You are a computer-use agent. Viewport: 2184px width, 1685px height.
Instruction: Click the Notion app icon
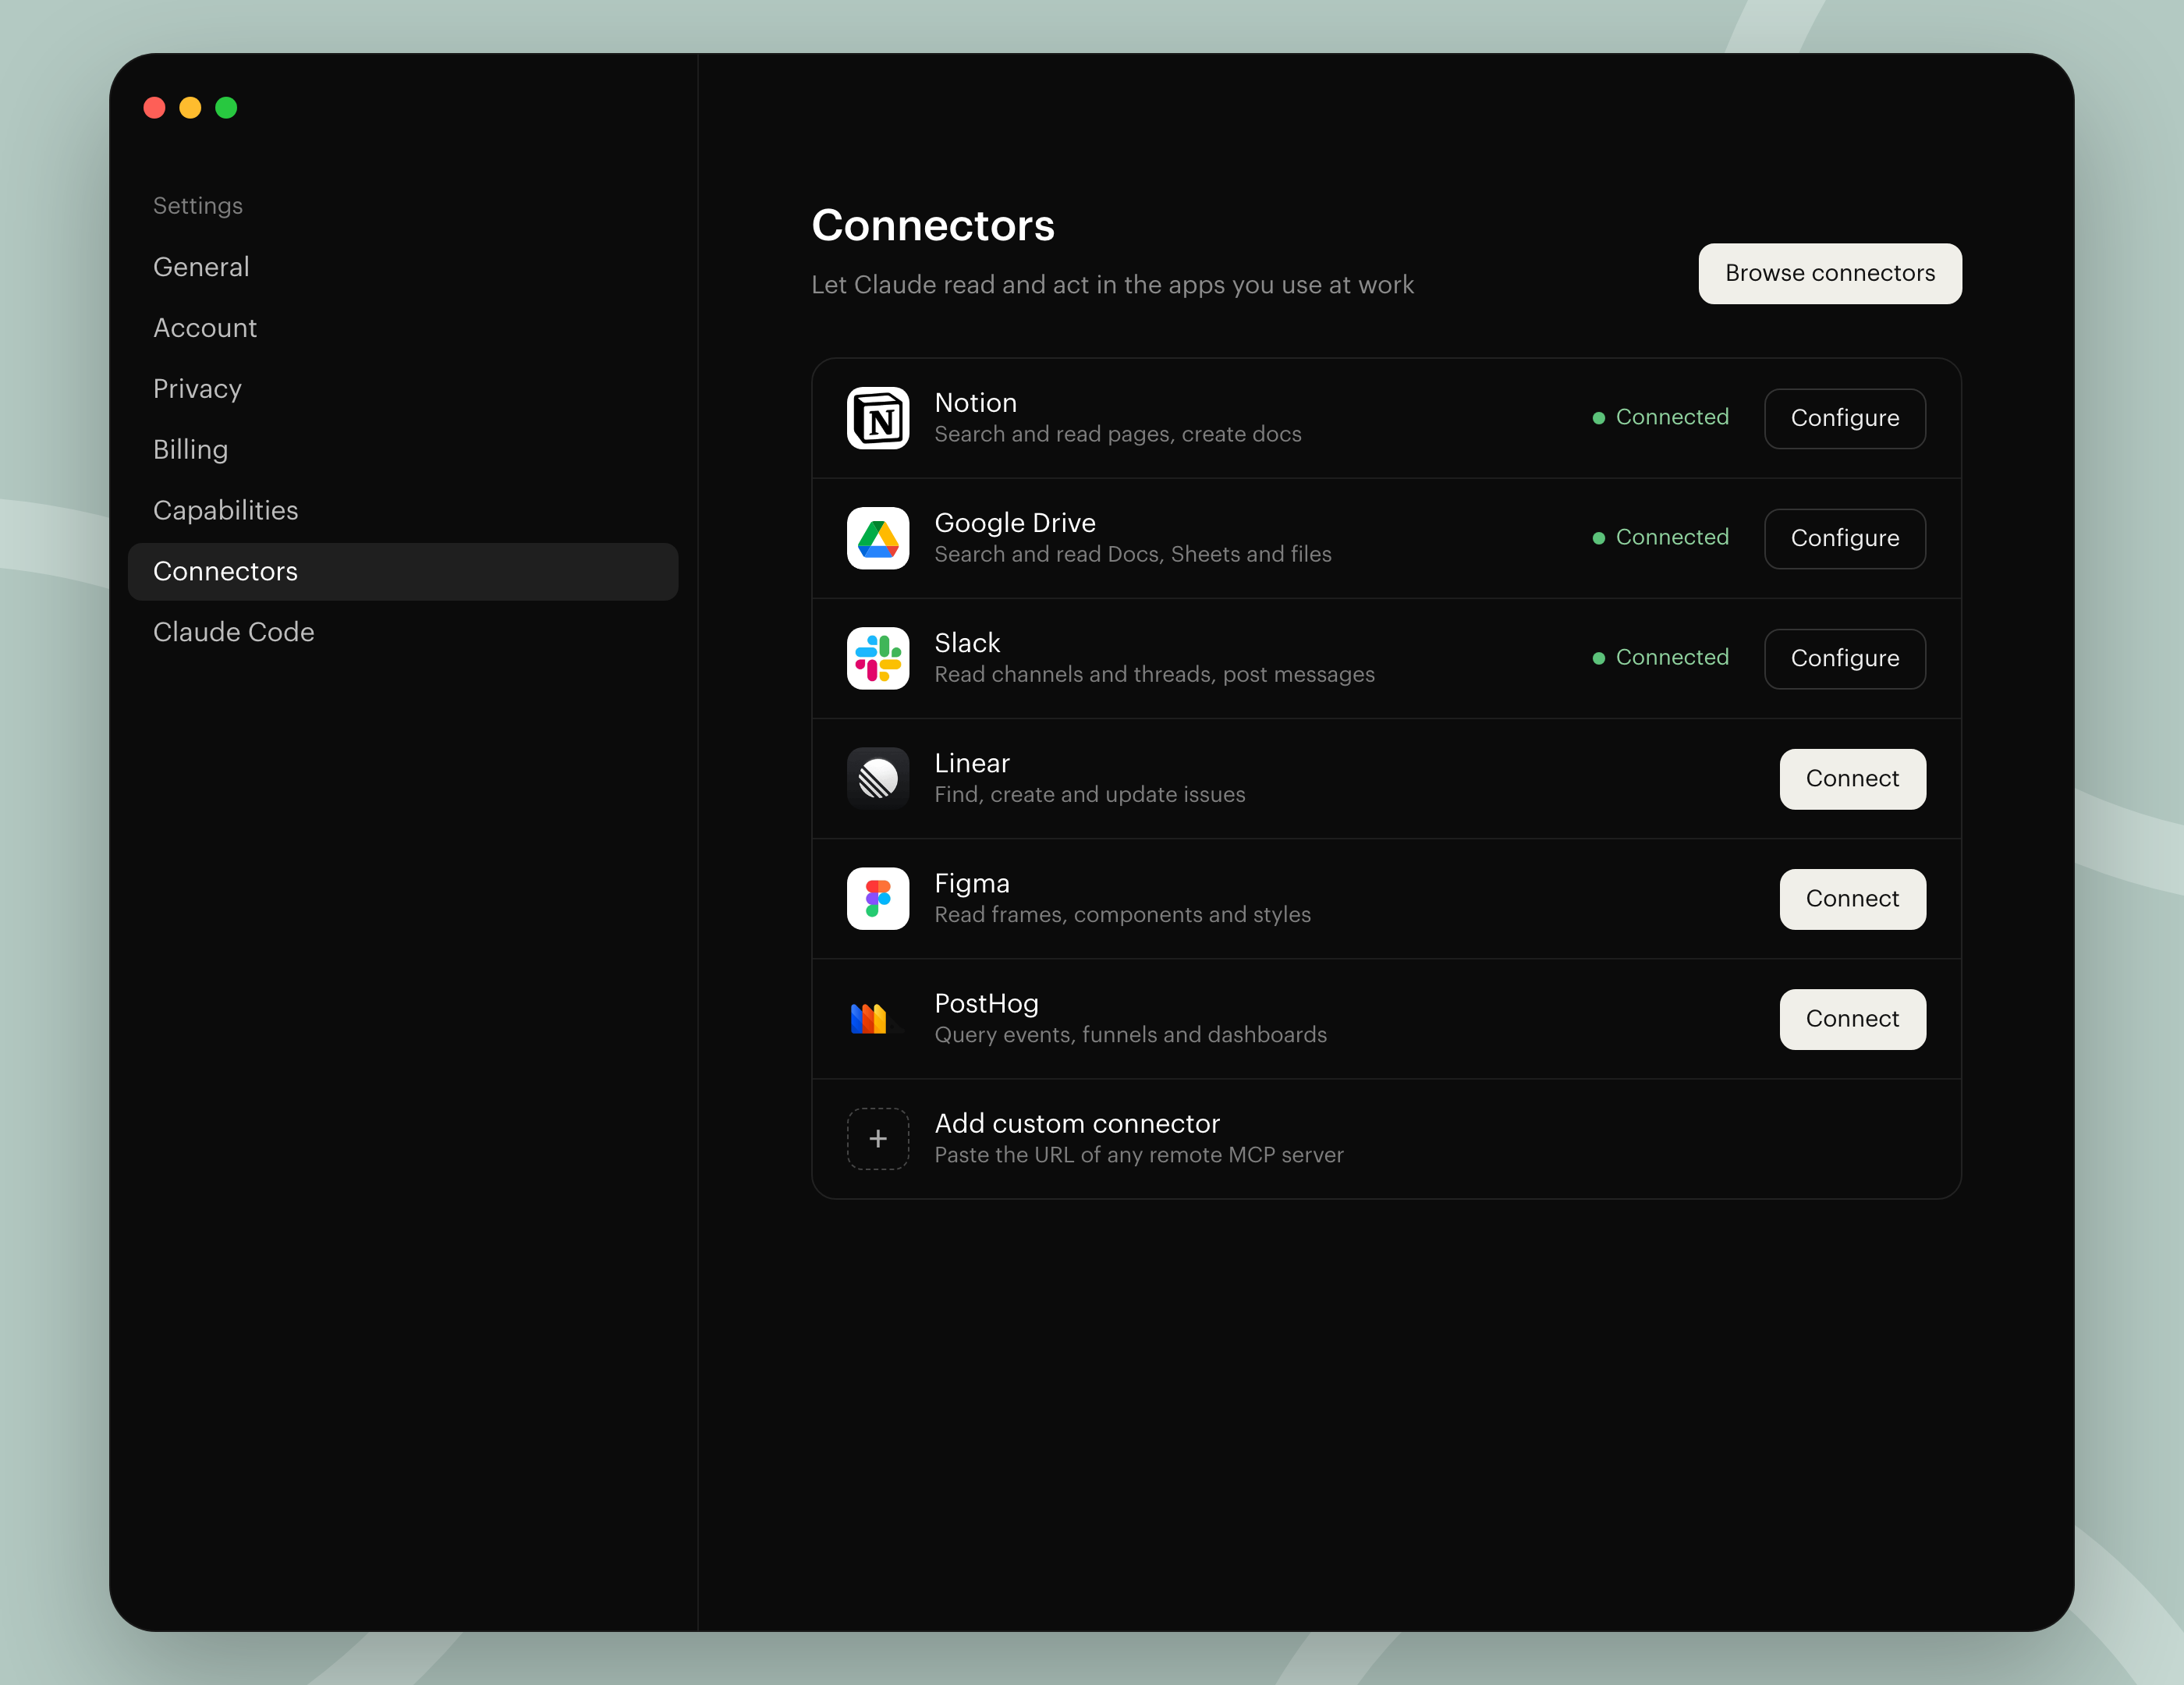877,418
